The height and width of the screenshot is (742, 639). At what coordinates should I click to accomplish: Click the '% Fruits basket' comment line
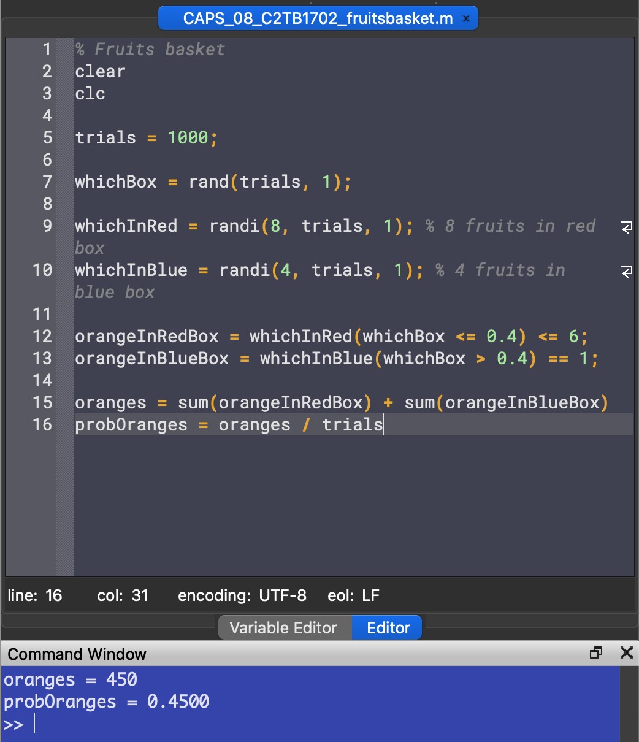[150, 50]
